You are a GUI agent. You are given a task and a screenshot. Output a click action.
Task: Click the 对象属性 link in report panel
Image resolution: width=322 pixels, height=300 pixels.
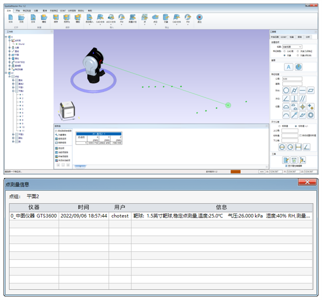coord(62,134)
